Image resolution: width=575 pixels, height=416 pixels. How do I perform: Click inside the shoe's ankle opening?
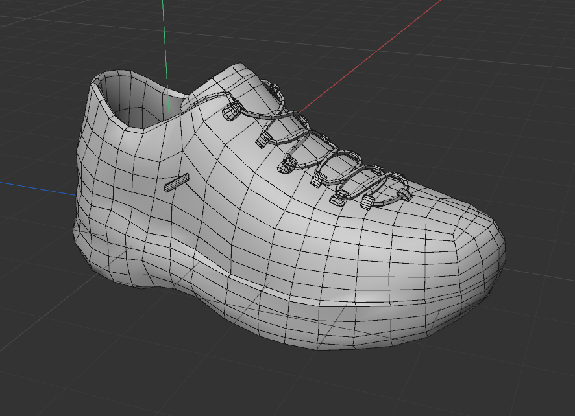(132, 104)
